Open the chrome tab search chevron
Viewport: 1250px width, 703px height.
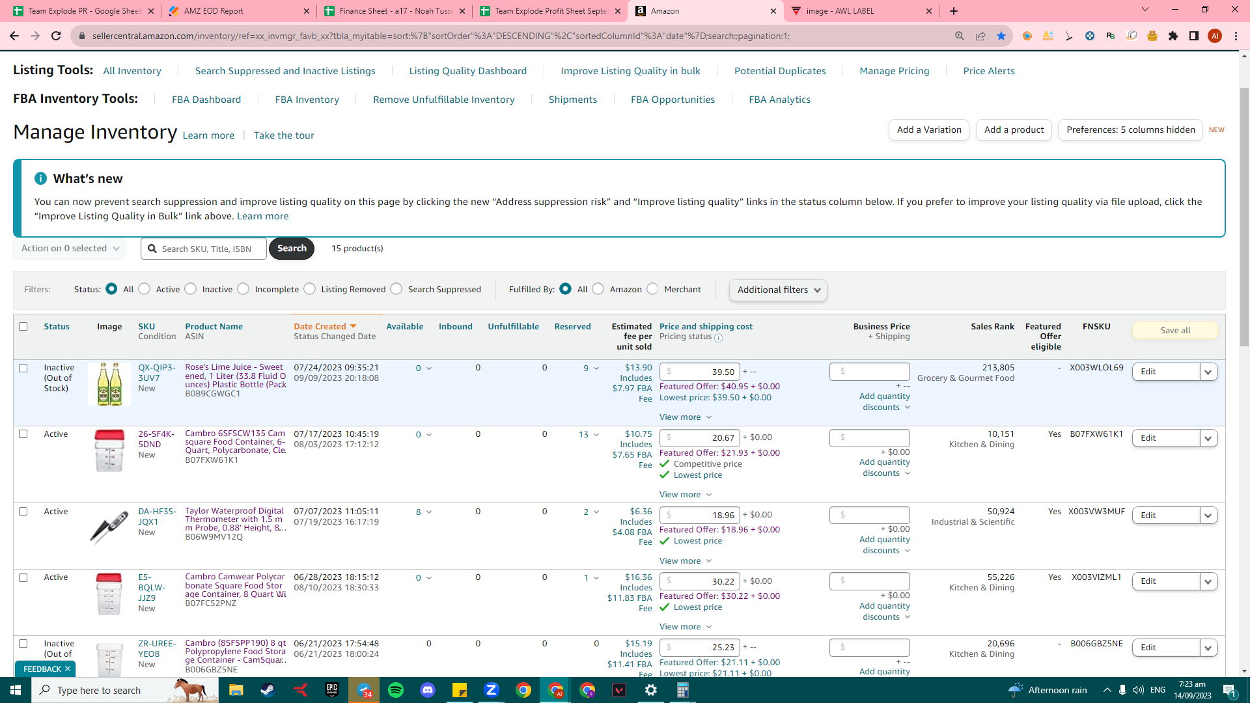coord(1145,10)
